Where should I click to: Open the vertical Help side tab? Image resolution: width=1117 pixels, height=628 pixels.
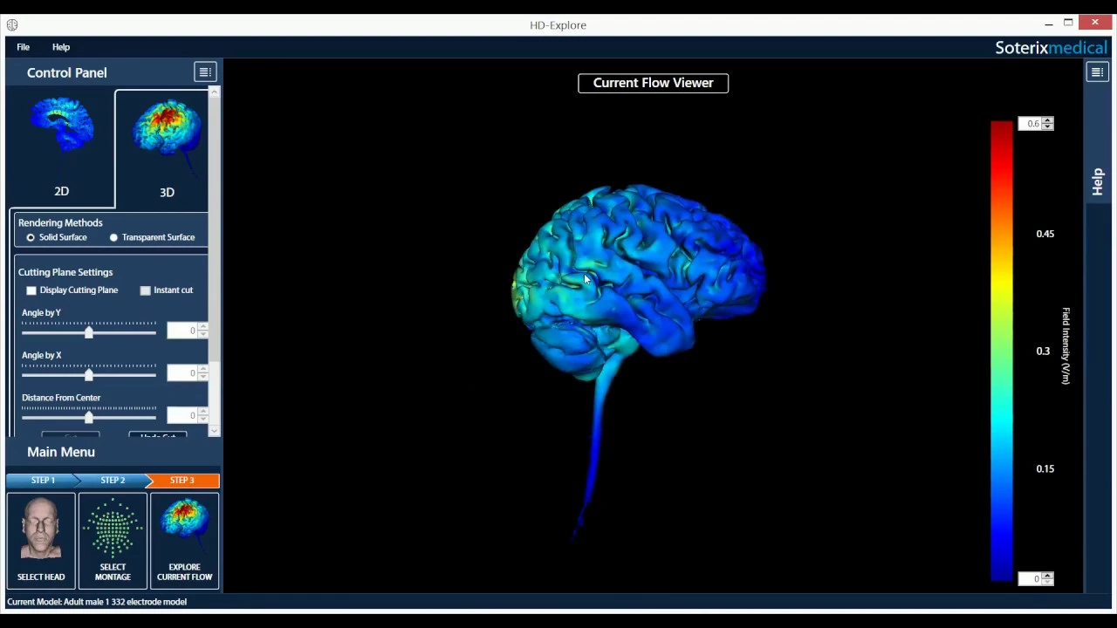coord(1098,181)
